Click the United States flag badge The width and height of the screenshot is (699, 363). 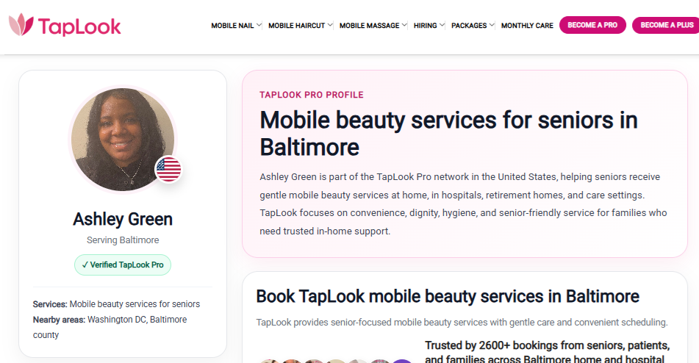tap(168, 169)
